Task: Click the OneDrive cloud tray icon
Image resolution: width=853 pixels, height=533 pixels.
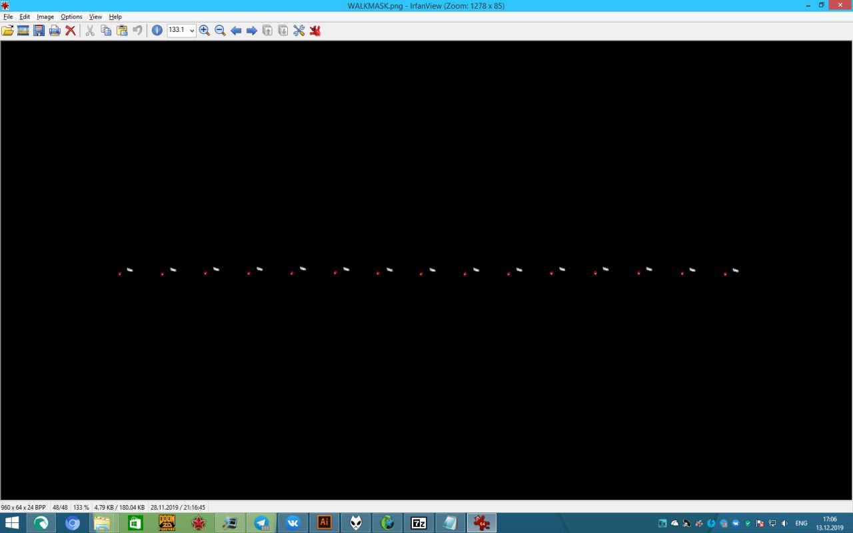Action: [x=674, y=524]
